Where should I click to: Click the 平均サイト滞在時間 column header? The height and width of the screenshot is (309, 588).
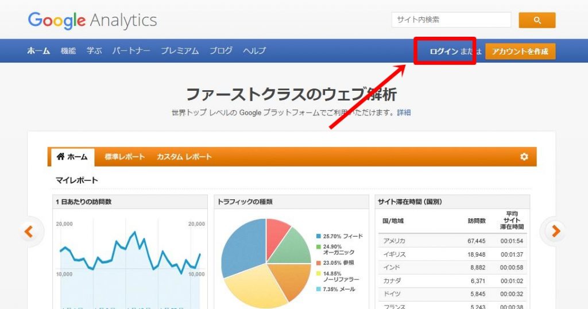coord(512,220)
